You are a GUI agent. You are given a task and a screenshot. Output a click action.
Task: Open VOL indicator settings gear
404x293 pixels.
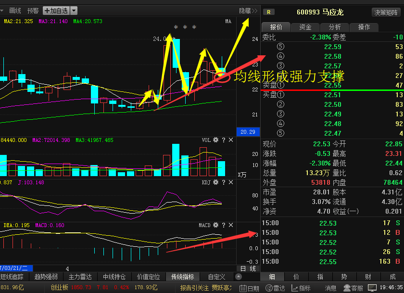(x=215, y=140)
